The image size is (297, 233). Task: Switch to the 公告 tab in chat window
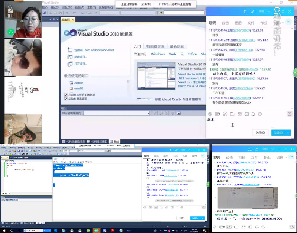click(225, 22)
